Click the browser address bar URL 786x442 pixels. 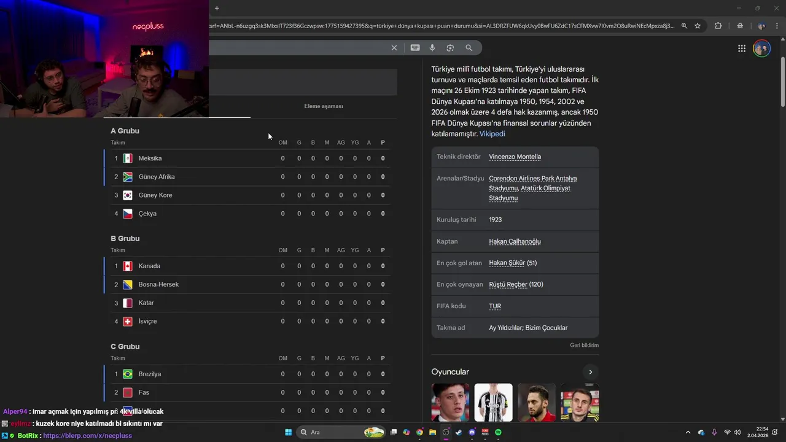[442, 26]
